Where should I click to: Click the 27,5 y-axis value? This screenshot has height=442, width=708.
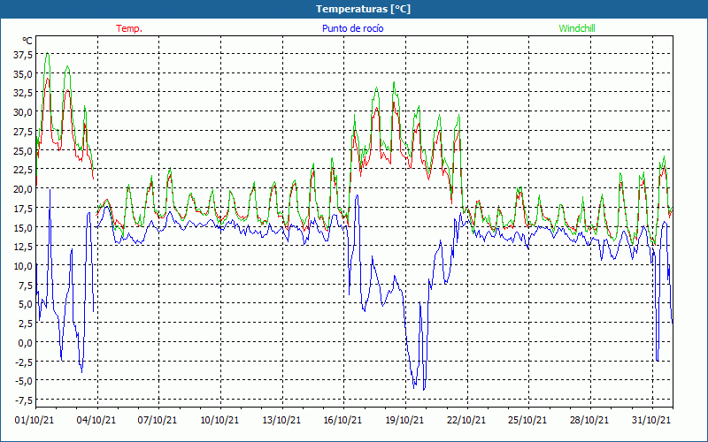[24, 131]
